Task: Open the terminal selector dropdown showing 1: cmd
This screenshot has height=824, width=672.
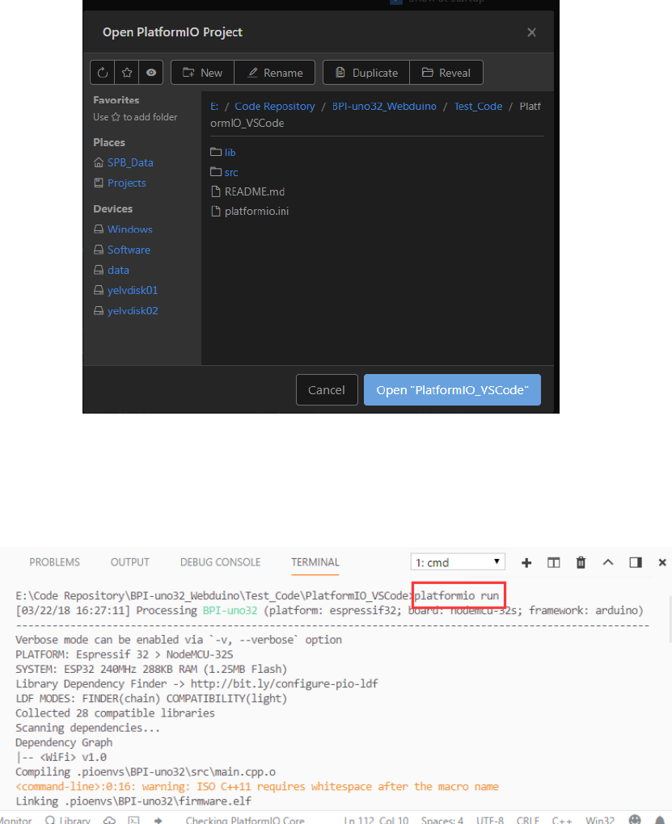Action: pos(458,562)
